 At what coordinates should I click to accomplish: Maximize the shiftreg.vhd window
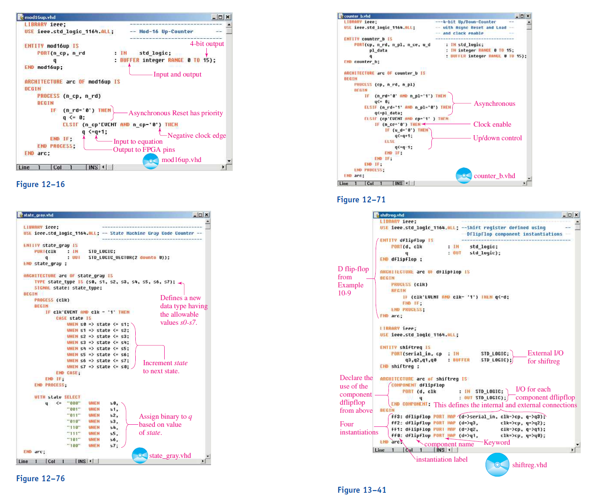[570, 215]
